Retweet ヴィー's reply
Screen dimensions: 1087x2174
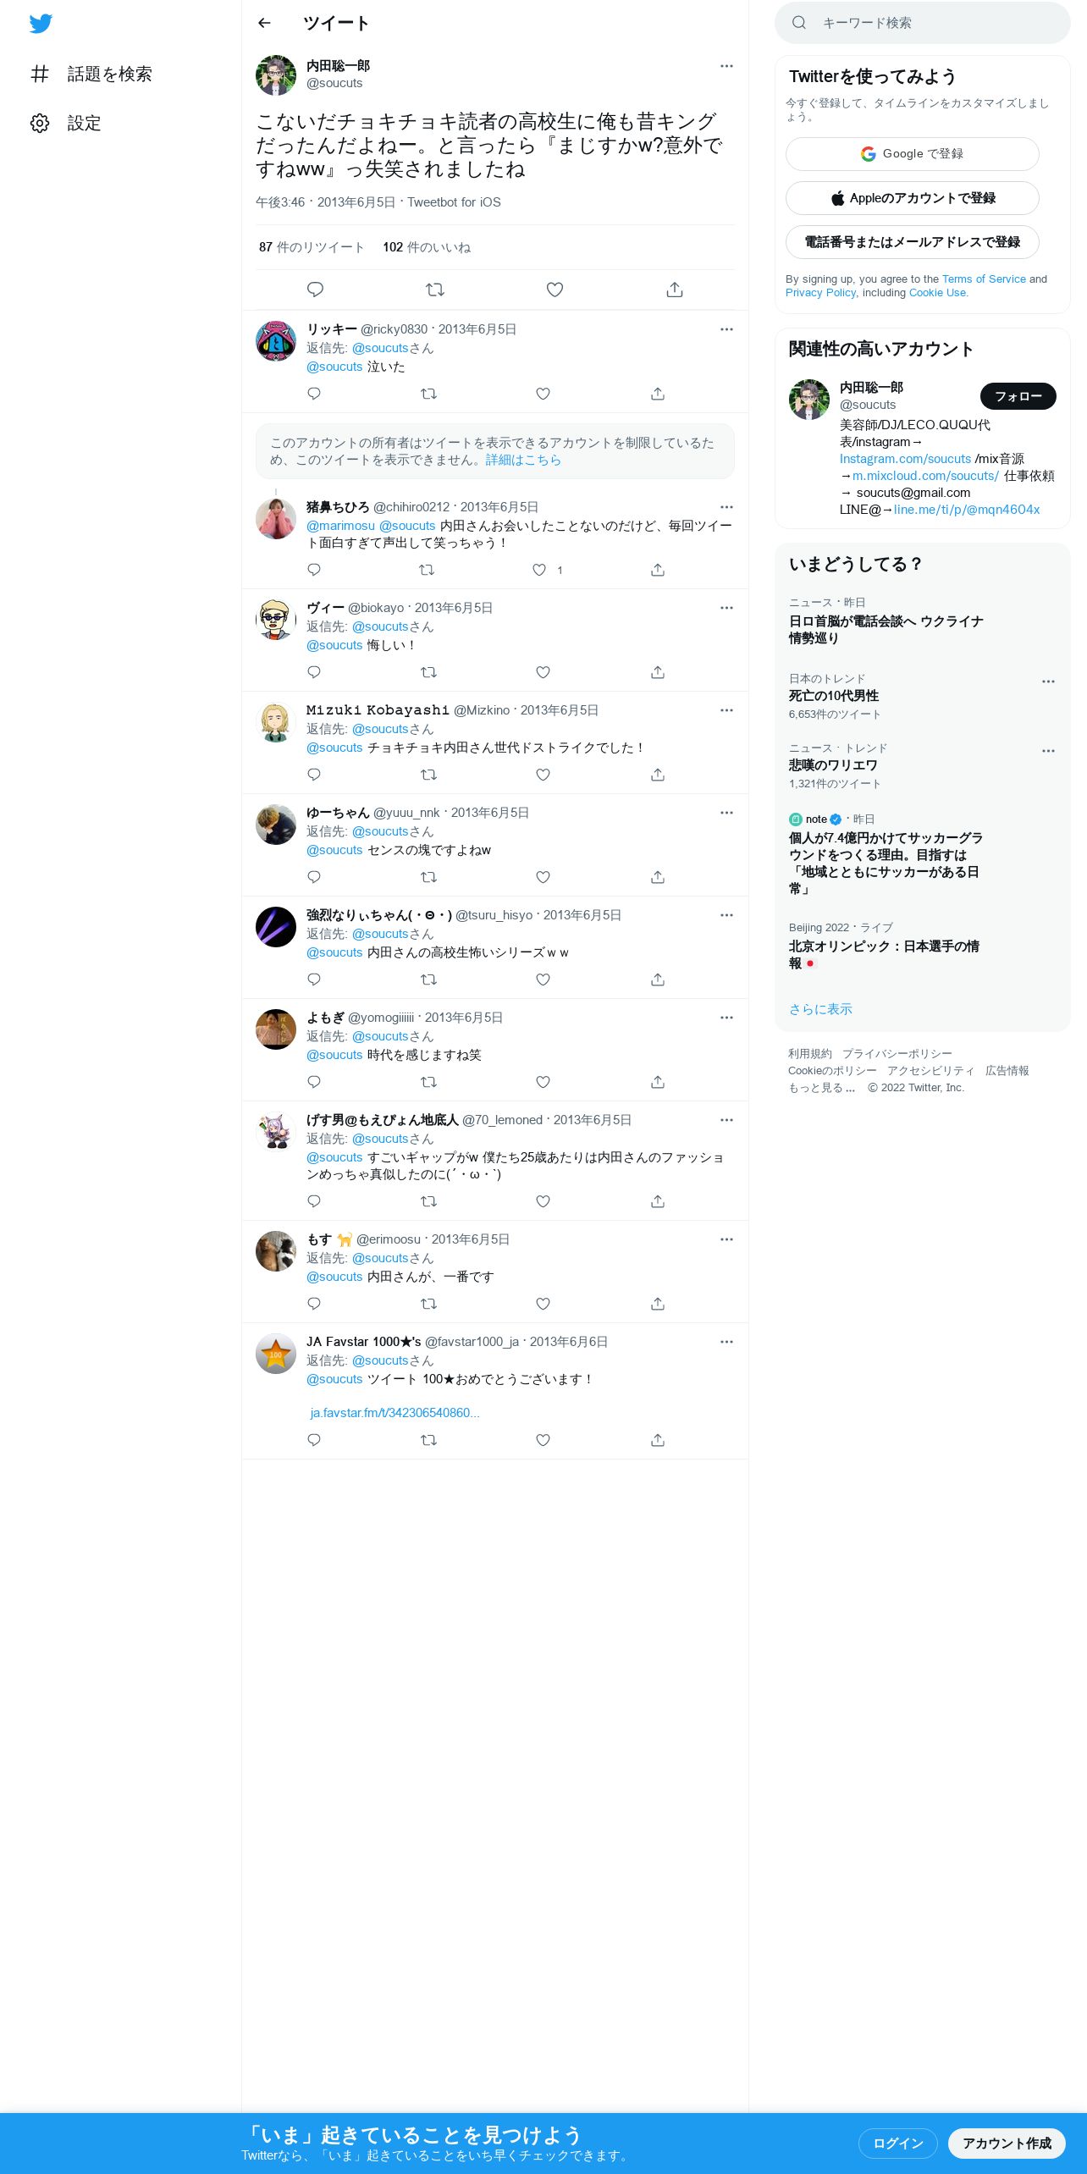(x=428, y=672)
